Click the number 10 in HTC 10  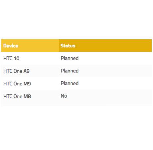(17, 58)
